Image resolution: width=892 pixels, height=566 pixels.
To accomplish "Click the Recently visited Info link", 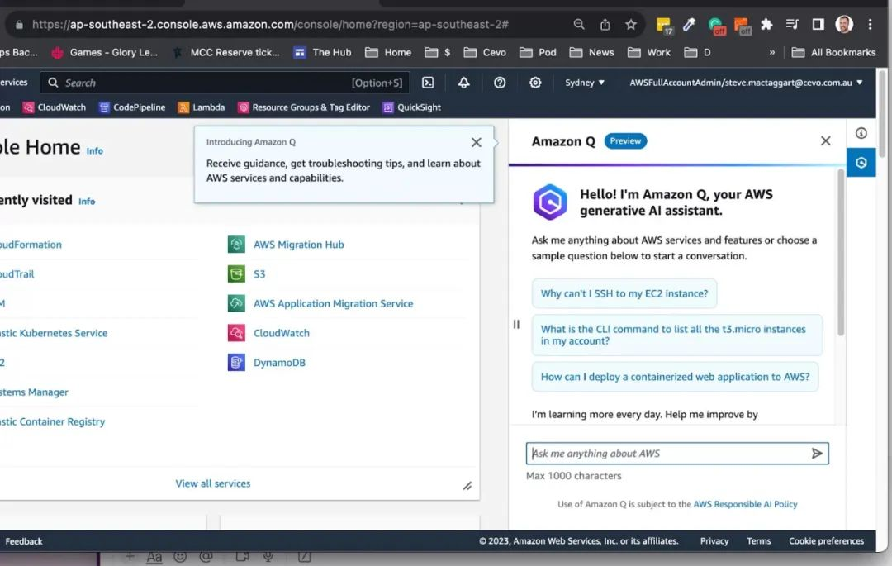I will pos(87,202).
